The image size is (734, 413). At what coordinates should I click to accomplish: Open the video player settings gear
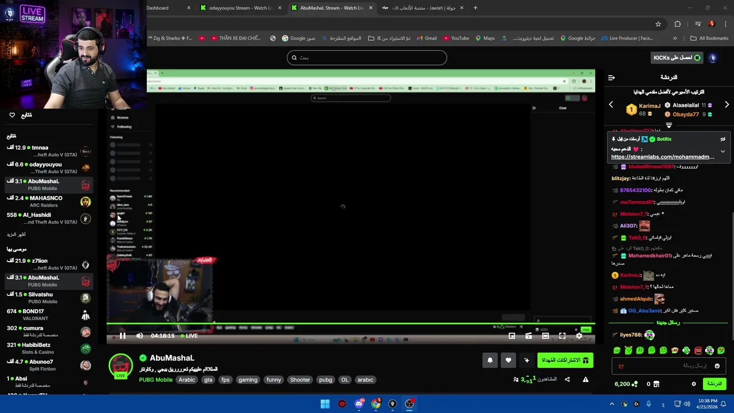[579, 336]
